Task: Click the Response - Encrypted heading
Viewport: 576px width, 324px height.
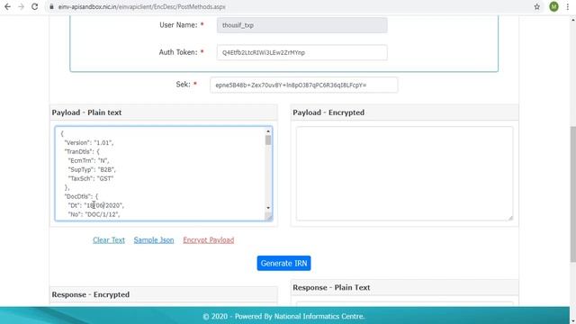Action: tap(91, 294)
